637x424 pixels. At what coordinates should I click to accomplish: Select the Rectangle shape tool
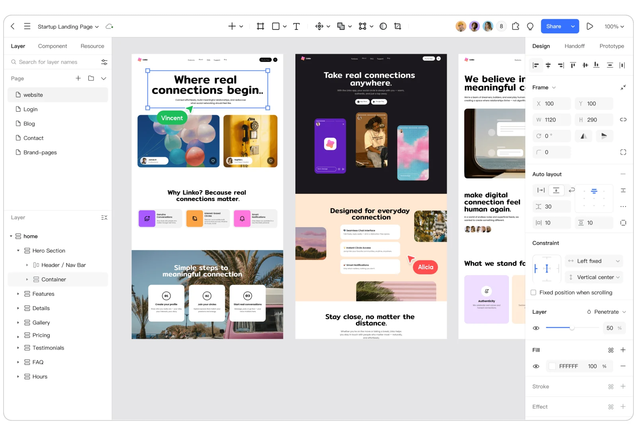coord(276,26)
